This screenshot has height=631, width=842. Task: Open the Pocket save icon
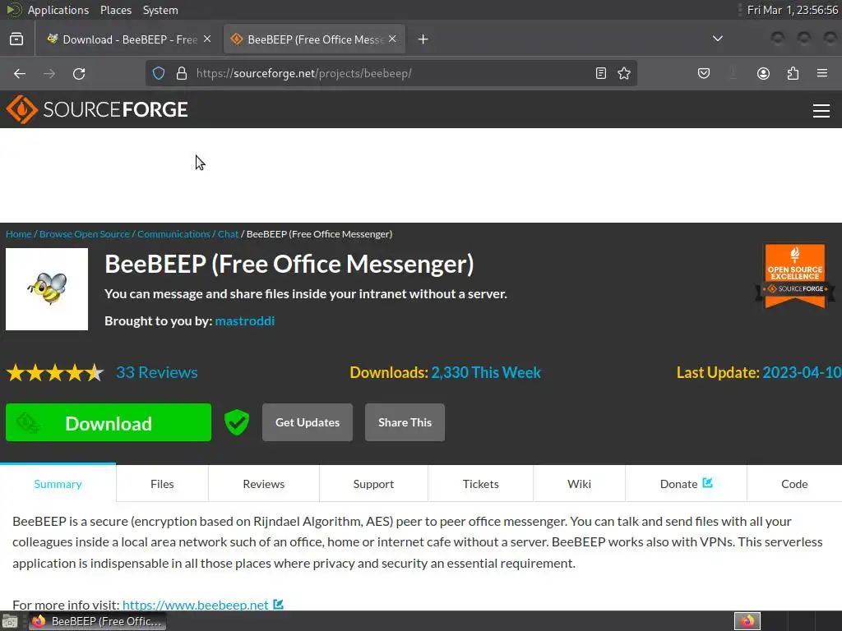704,73
